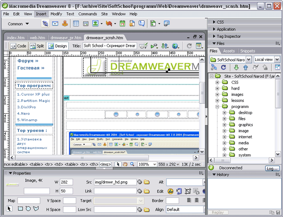
Task: Select the <th> tag in tag selector
Action: [x=94, y=164]
